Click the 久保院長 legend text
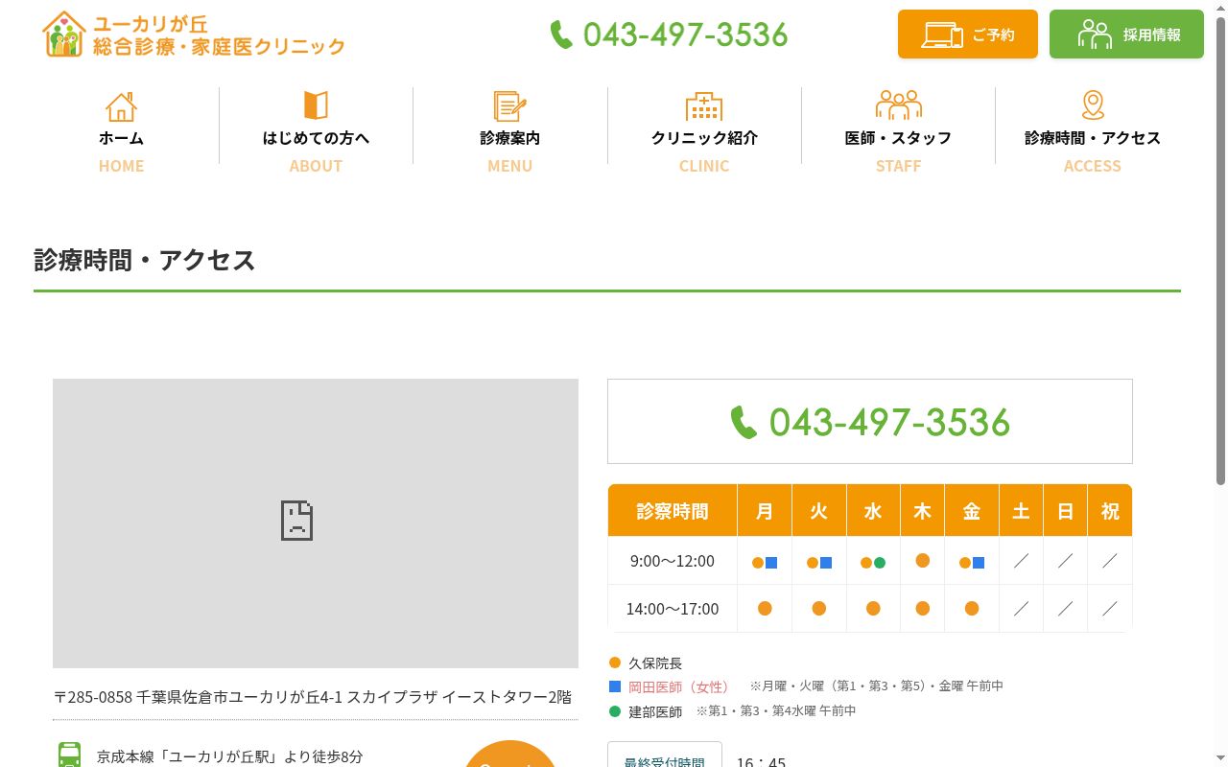 [x=655, y=663]
